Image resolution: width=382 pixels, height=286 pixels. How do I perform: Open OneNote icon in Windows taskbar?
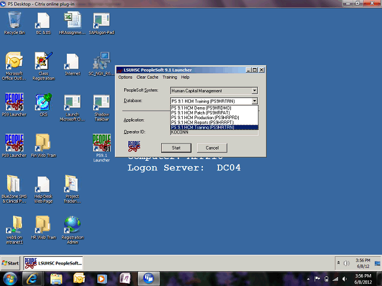(125, 279)
